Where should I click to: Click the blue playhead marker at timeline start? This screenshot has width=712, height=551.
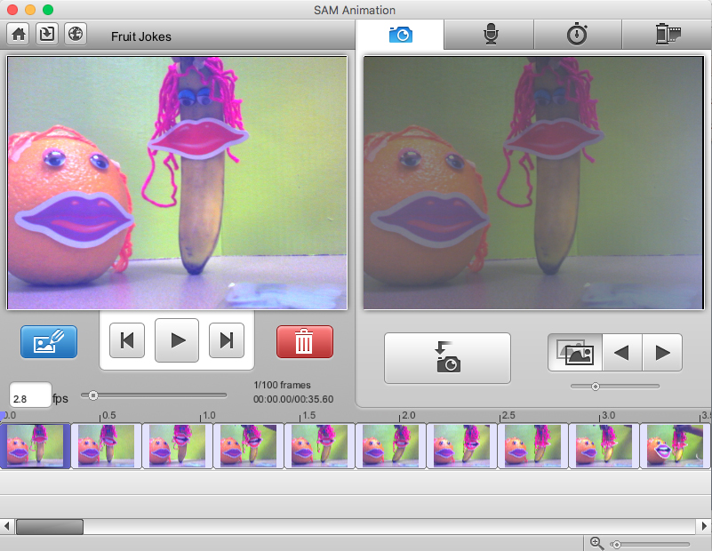click(3, 415)
